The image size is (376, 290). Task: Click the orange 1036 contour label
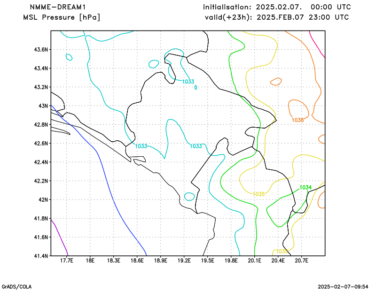298,120
